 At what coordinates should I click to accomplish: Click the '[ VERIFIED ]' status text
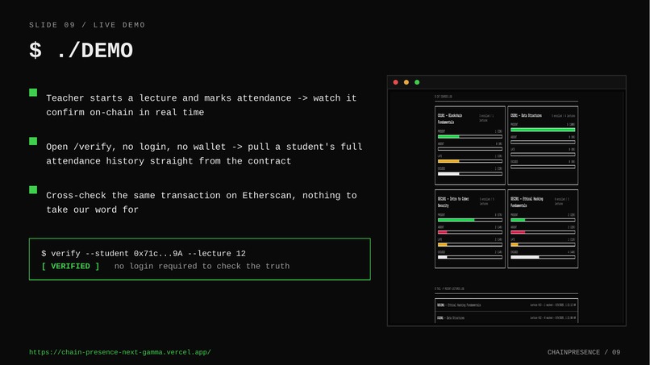pyautogui.click(x=70, y=266)
